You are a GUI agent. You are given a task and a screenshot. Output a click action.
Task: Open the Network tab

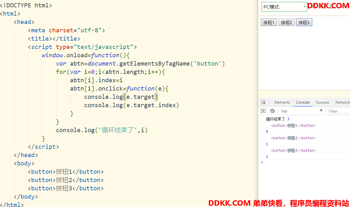pos(342,102)
